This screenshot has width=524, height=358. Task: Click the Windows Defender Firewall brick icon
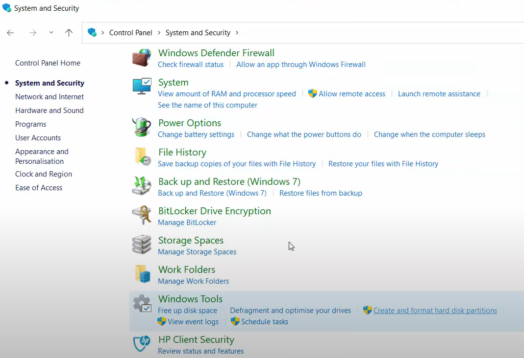pyautogui.click(x=142, y=58)
